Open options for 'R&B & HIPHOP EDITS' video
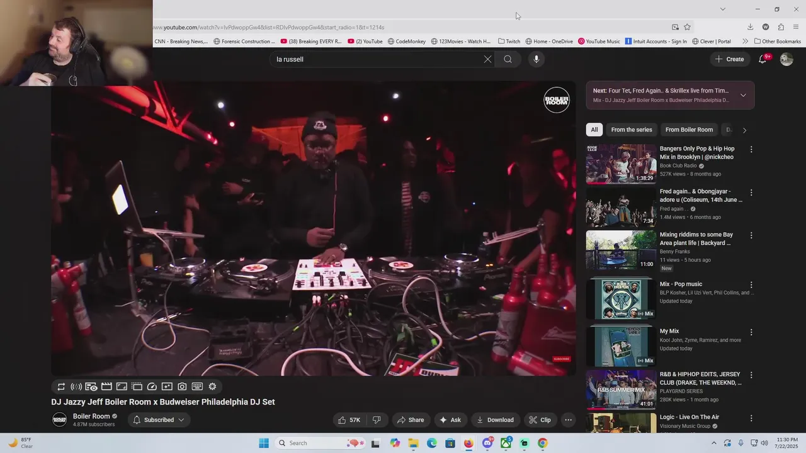The height and width of the screenshot is (453, 806). click(x=751, y=376)
